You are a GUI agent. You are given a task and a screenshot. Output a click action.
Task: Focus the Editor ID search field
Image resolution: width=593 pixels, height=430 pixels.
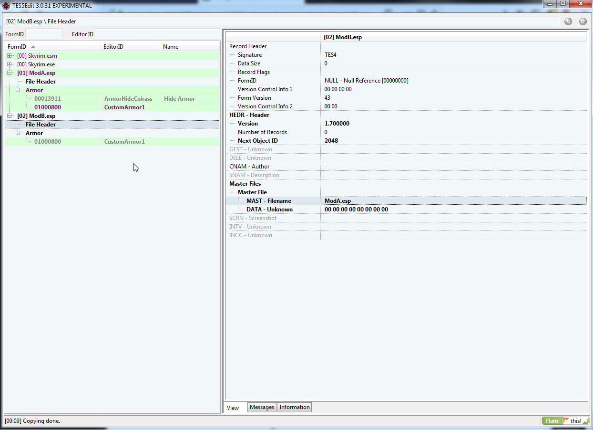[158, 34]
